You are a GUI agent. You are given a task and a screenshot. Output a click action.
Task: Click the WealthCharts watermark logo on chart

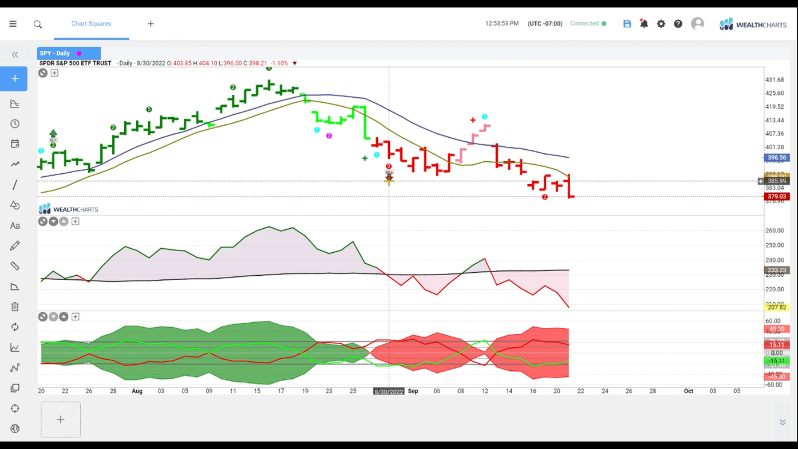tap(69, 209)
